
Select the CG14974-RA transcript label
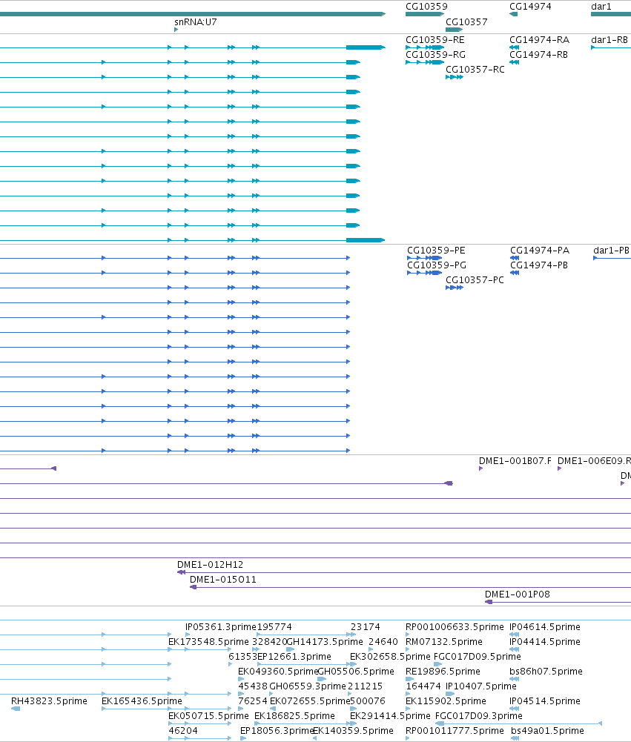click(539, 40)
